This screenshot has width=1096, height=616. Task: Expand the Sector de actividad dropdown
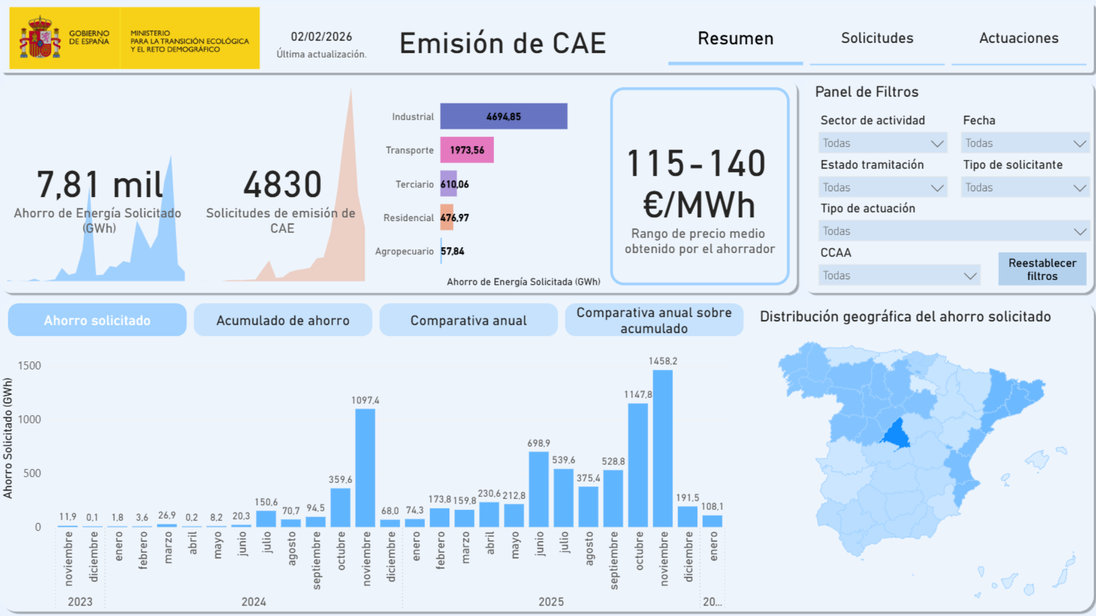882,143
